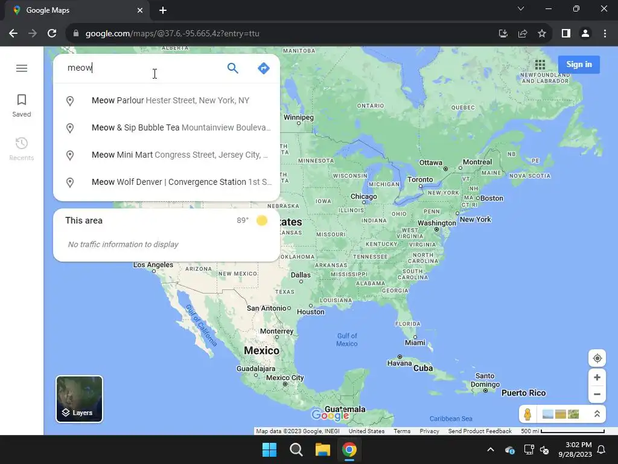The image size is (618, 464).
Task: Share this page via the share icon
Action: pos(523,34)
